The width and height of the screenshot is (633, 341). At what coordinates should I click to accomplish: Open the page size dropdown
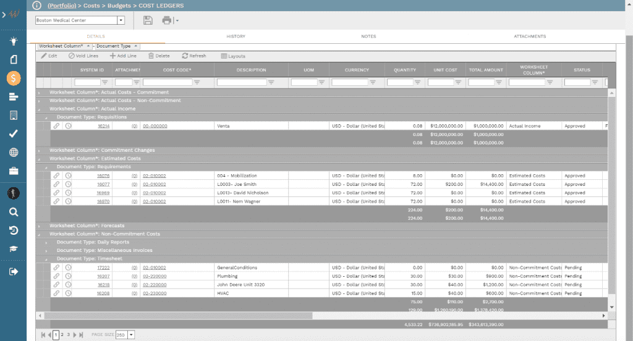[131, 335]
